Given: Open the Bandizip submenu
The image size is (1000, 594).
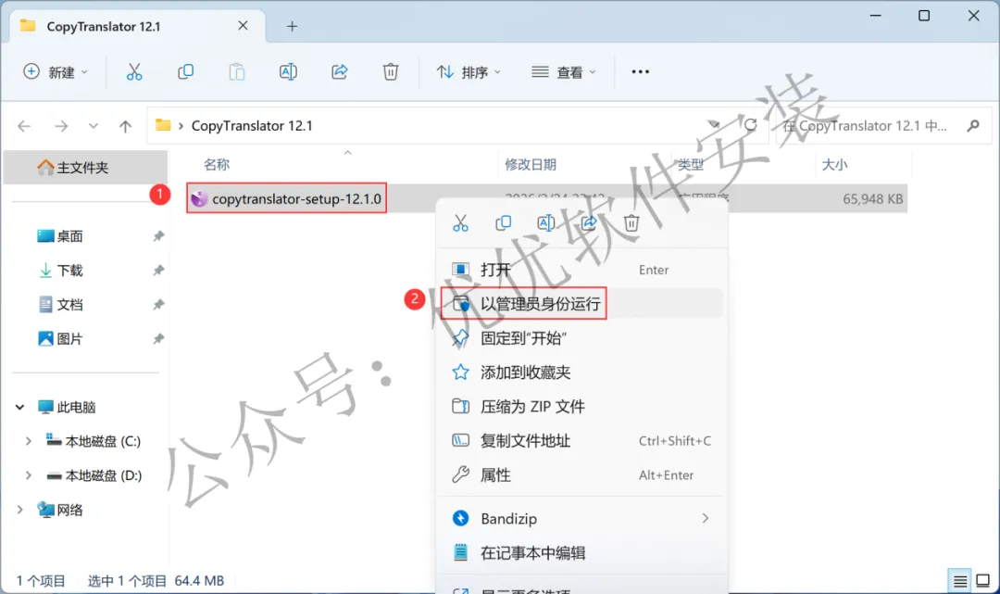Looking at the screenshot, I should tap(581, 519).
